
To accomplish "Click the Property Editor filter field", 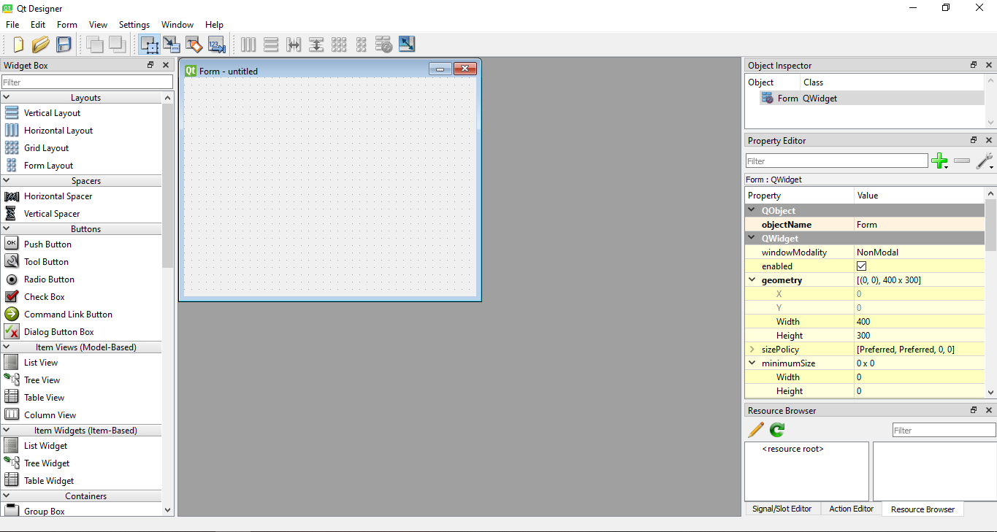I will (x=837, y=161).
